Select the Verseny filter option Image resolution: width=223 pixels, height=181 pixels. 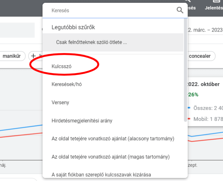click(113, 103)
